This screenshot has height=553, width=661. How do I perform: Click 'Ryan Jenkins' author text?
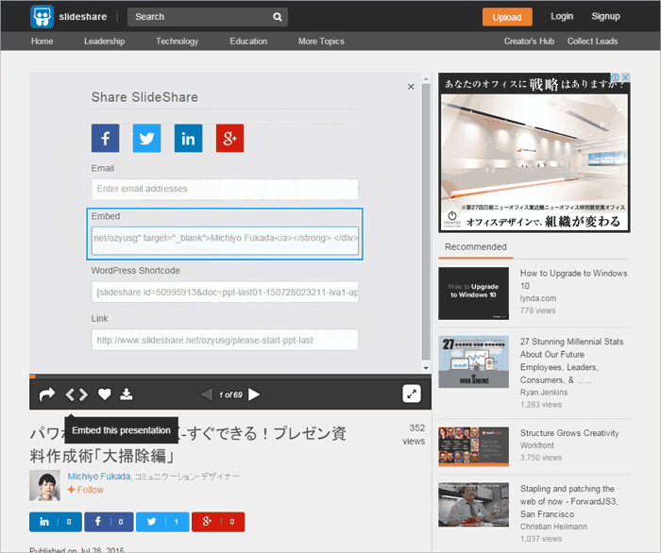pyautogui.click(x=544, y=393)
